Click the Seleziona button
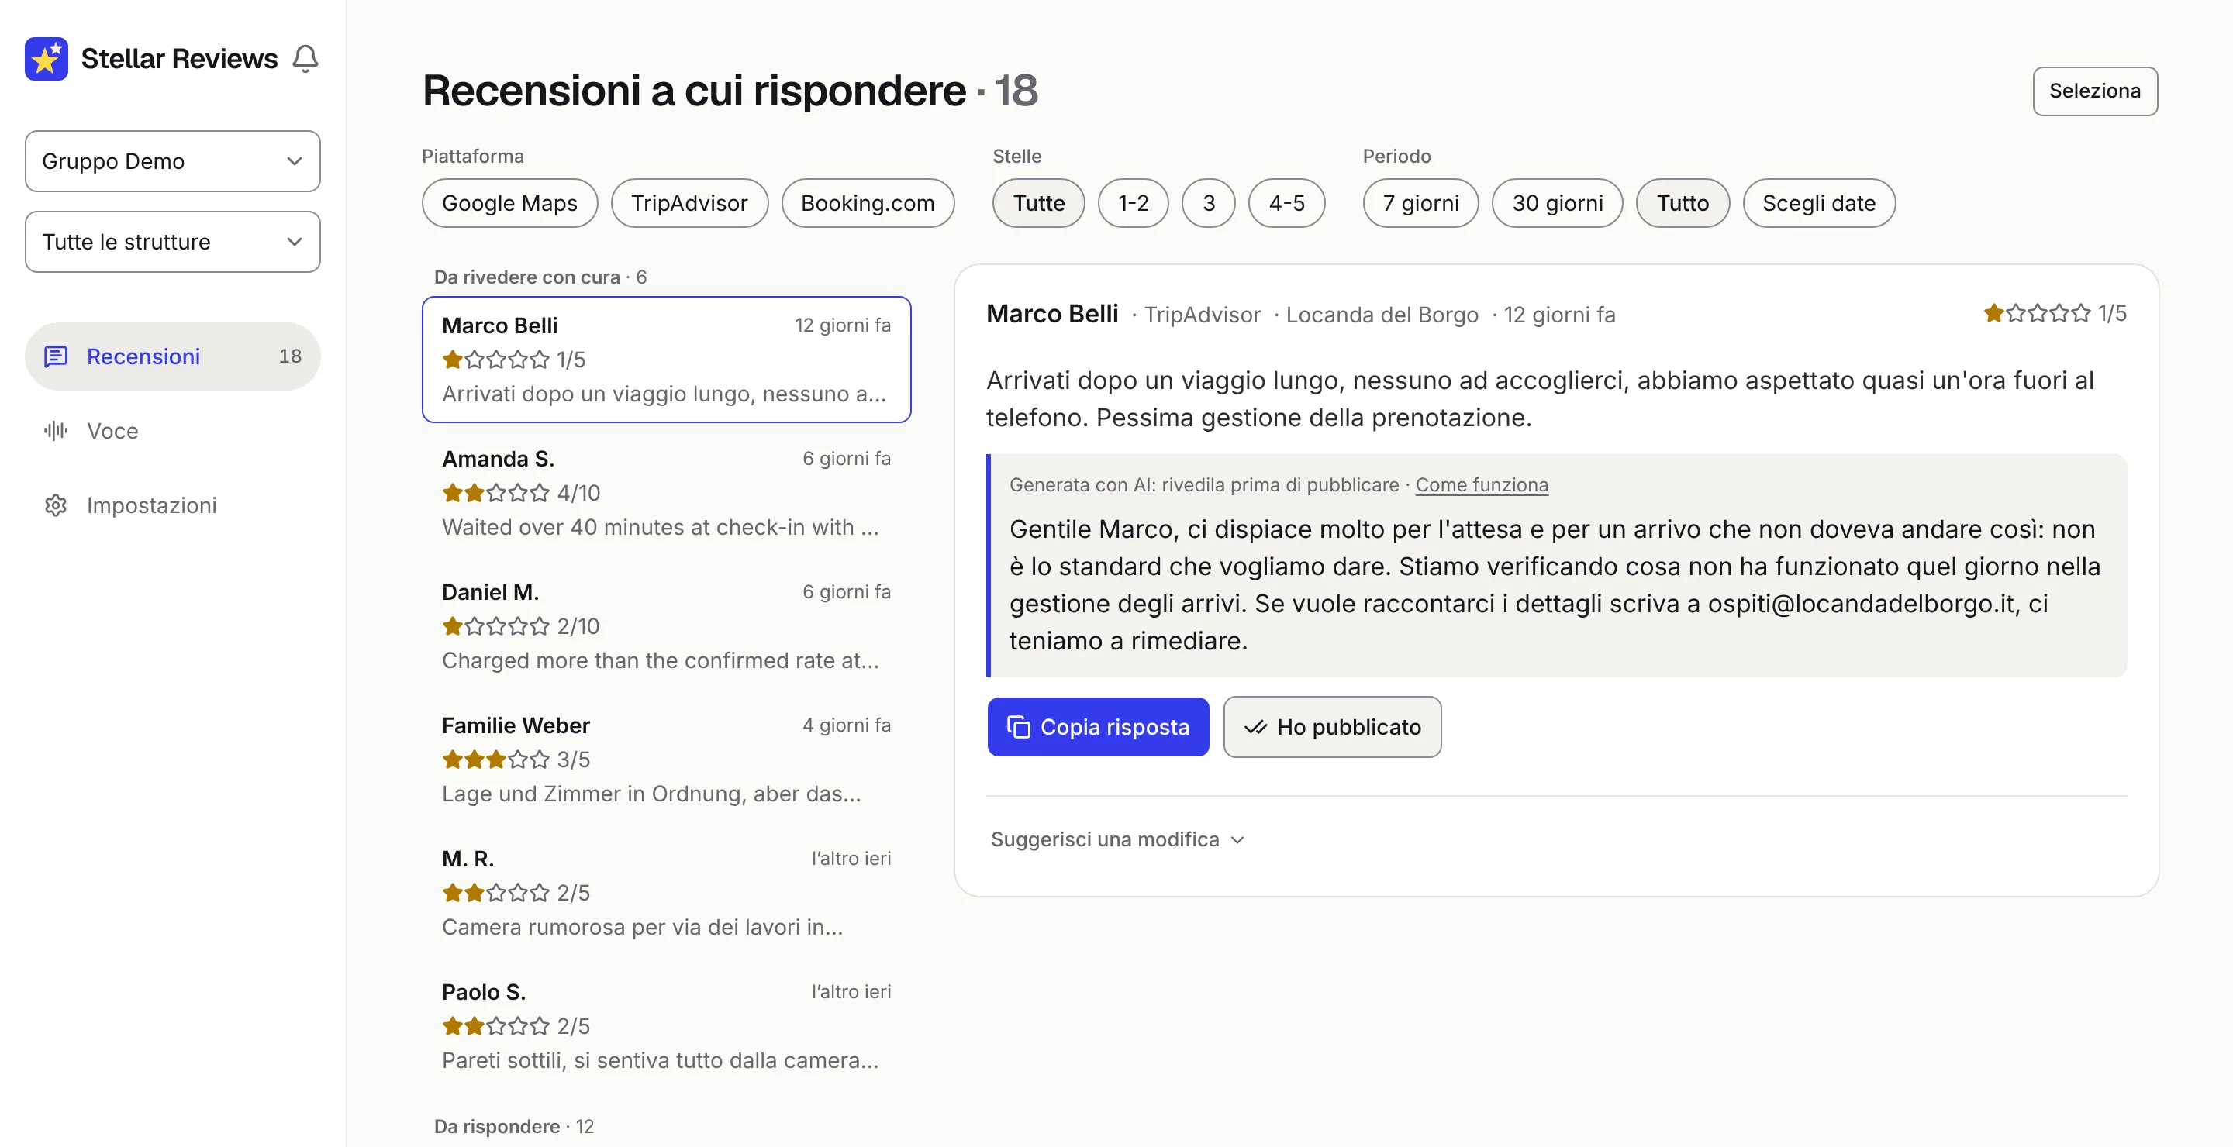The height and width of the screenshot is (1147, 2233). 2094,91
